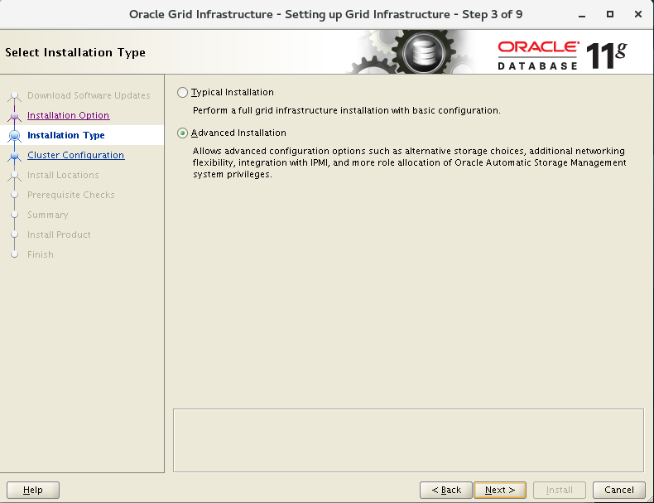The width and height of the screenshot is (654, 503).
Task: Click the 'Finish' step label
Action: point(41,254)
